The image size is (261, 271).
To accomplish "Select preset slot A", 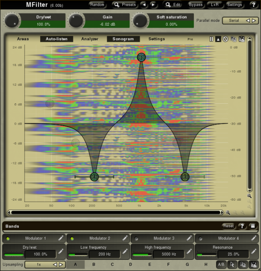I will (75, 264).
